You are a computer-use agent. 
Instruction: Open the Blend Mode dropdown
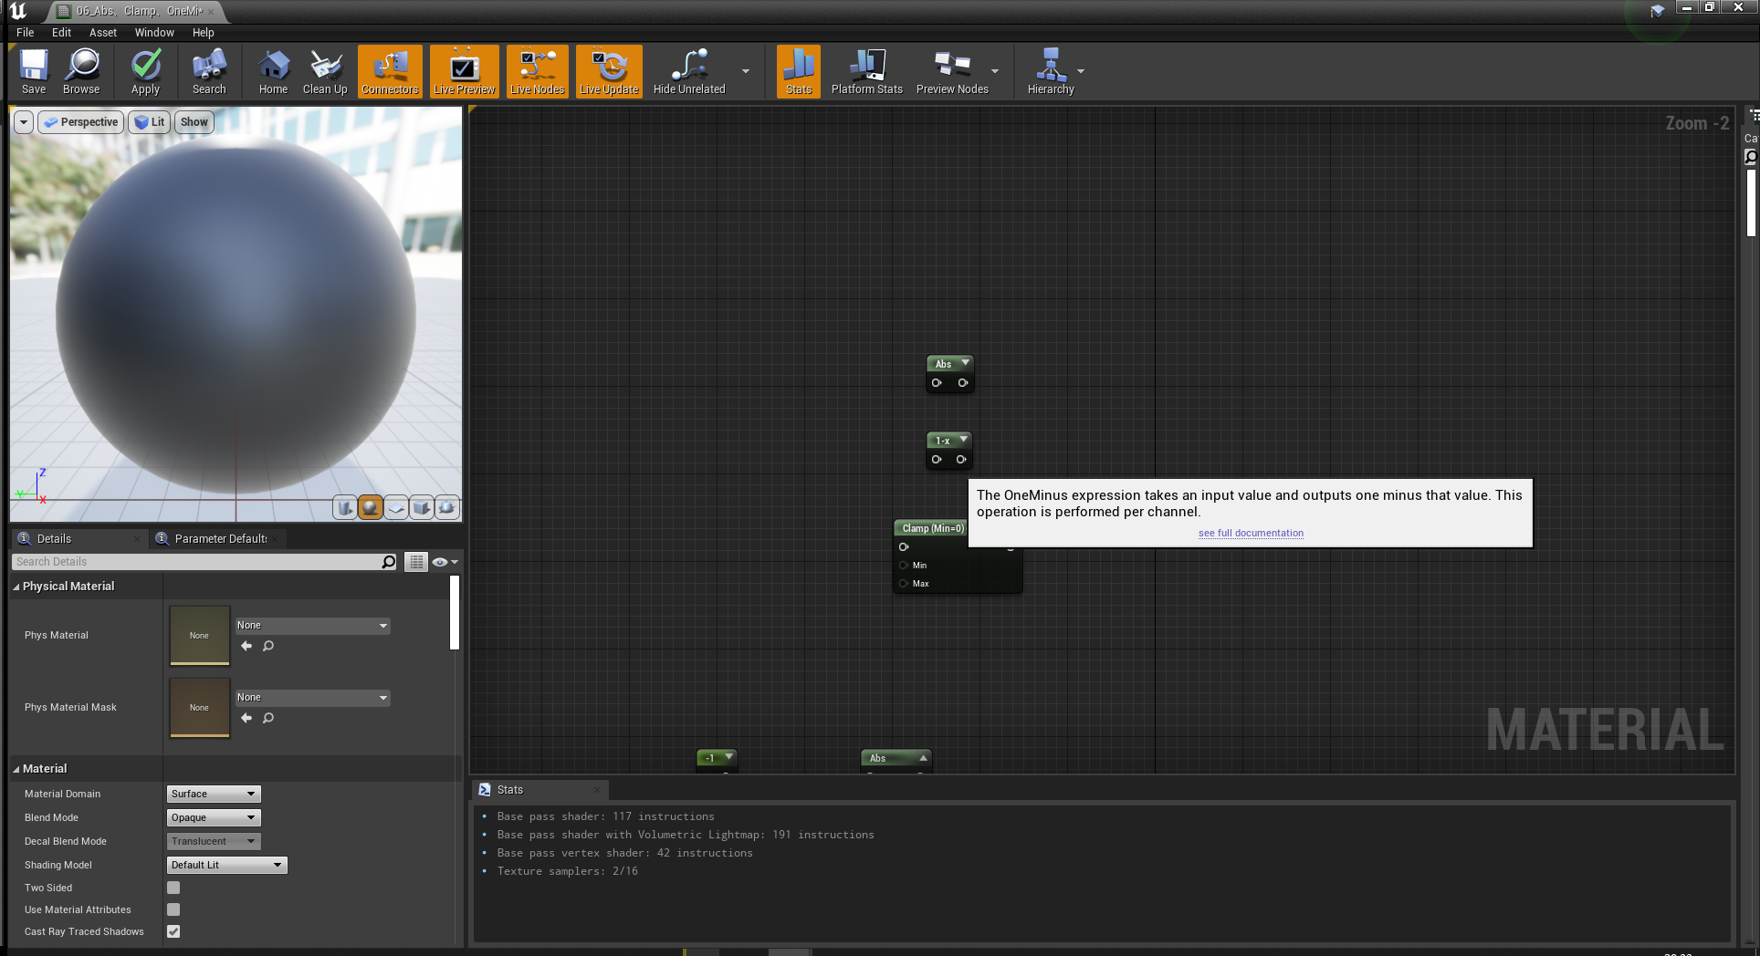[x=213, y=817]
